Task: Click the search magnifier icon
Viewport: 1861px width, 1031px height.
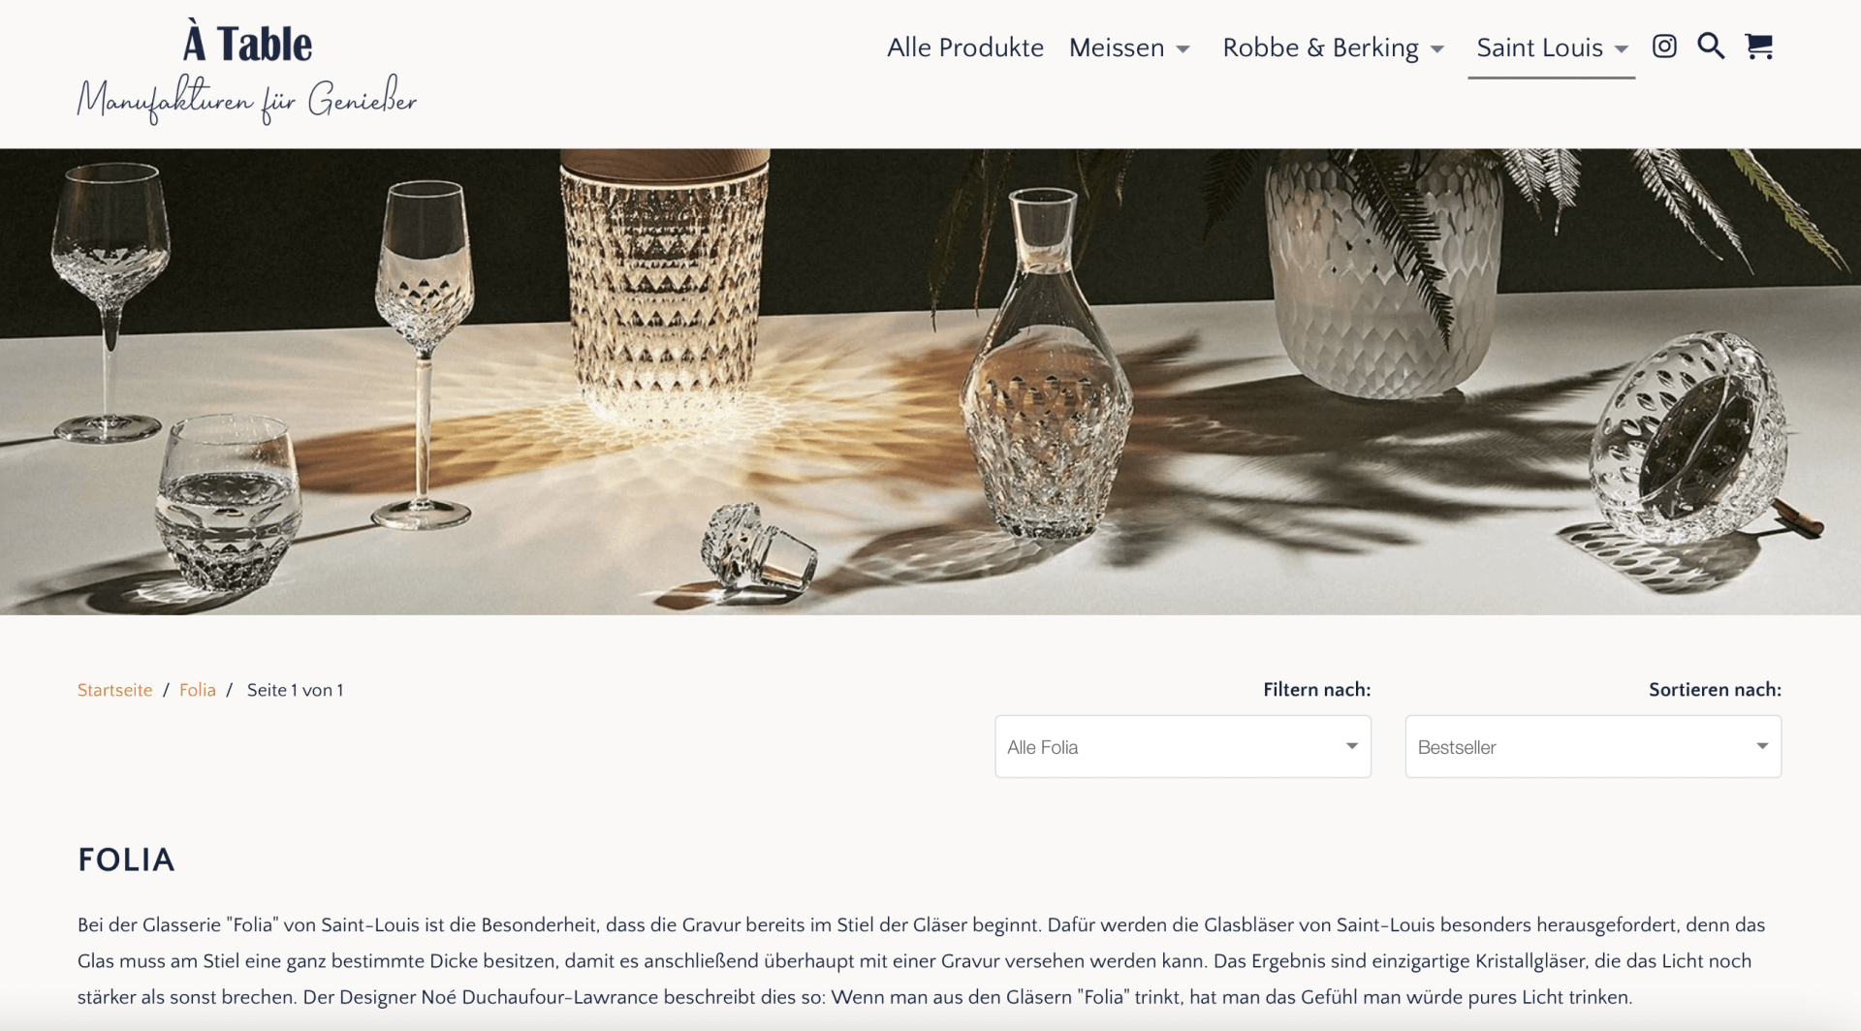Action: coord(1711,47)
